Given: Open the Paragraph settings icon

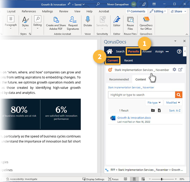Looking at the screenshot, I should point(11,19).
